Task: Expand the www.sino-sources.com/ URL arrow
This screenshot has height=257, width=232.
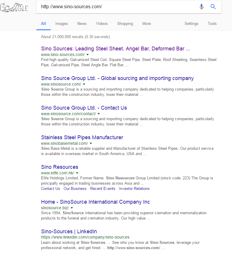Action: click(88, 55)
